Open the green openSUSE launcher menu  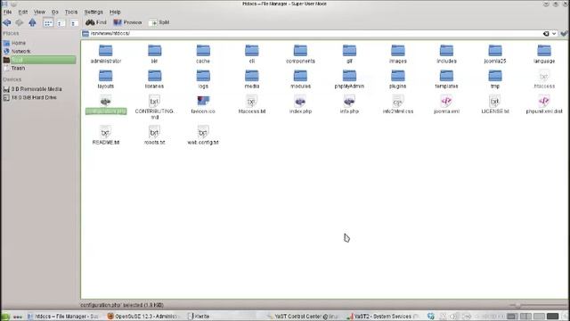pos(5,317)
